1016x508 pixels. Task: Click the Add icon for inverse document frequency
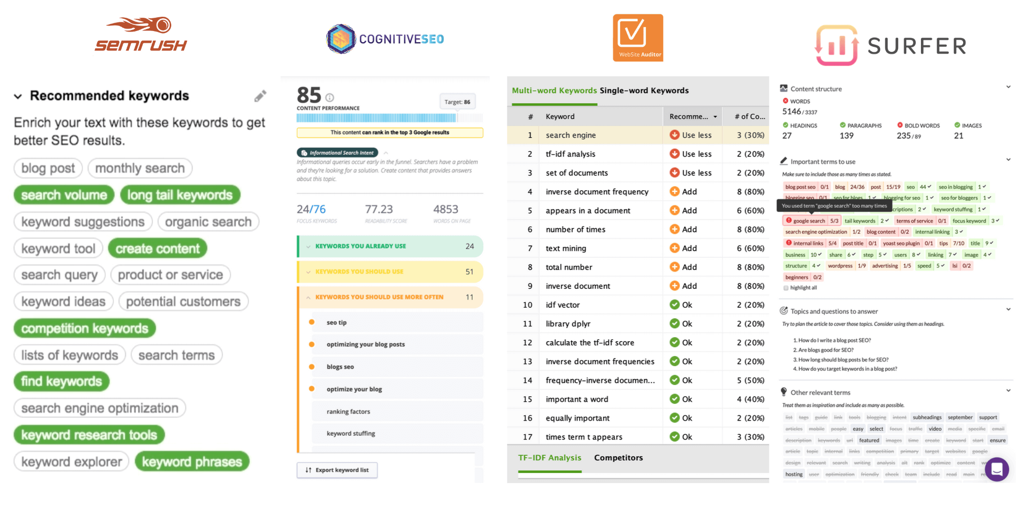click(674, 191)
